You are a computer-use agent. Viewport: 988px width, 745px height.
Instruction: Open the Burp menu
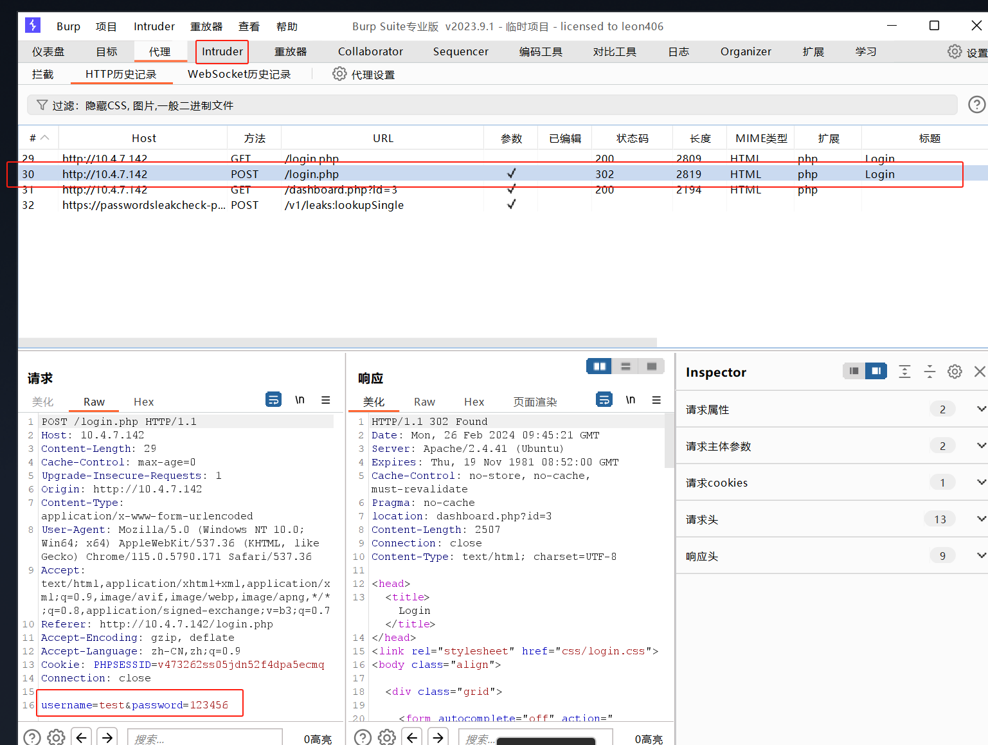pos(68,26)
